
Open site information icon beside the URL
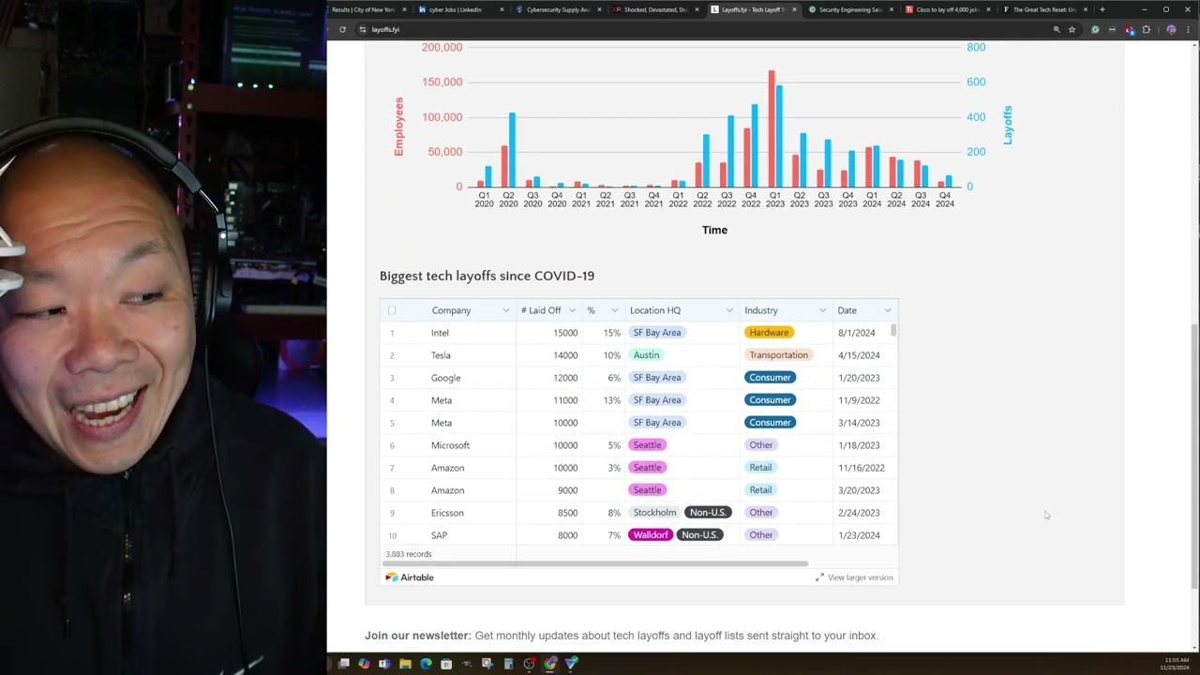(x=363, y=29)
